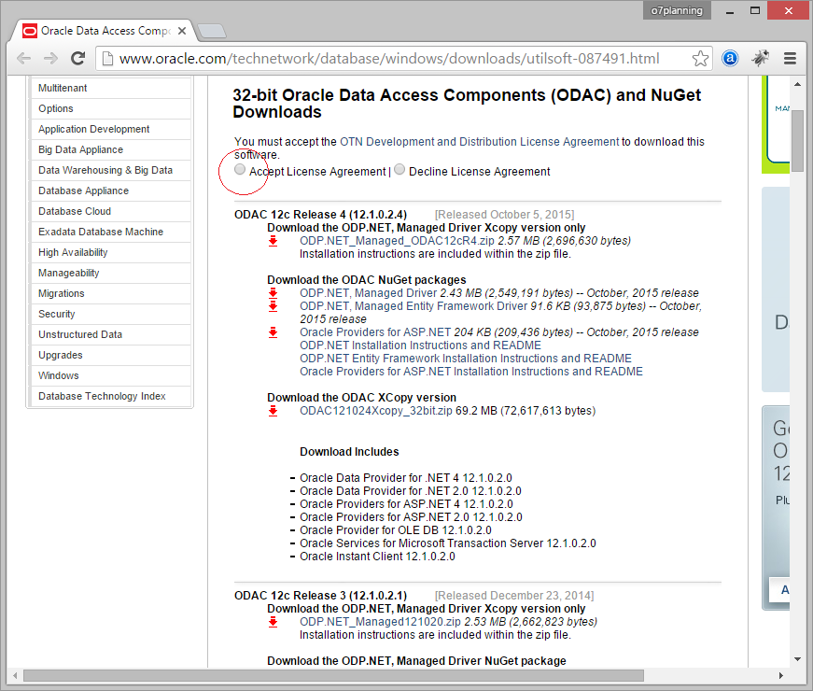Click download arrow for ODP.NET_Managed_ODAC12cR4.zip
Viewport: 813px width, 691px height.
273,241
